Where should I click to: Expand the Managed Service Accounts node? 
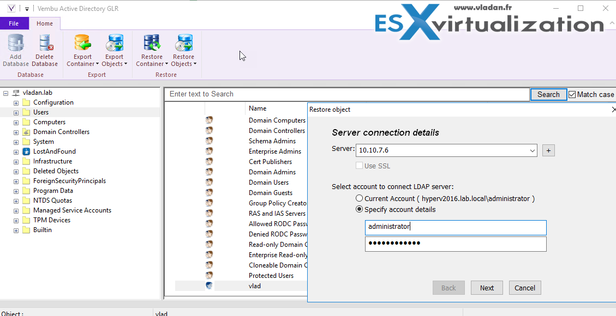tap(16, 211)
